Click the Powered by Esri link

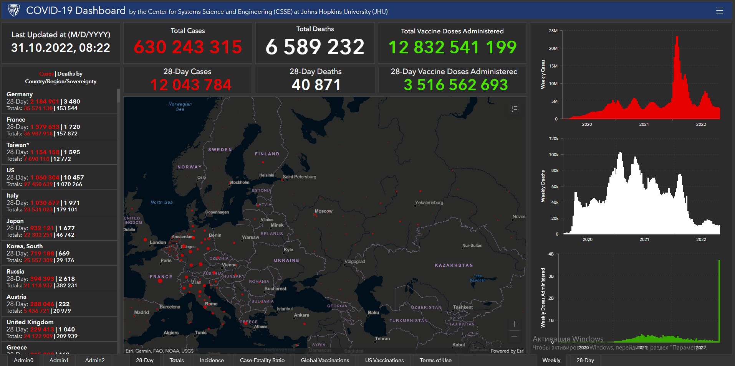click(507, 351)
